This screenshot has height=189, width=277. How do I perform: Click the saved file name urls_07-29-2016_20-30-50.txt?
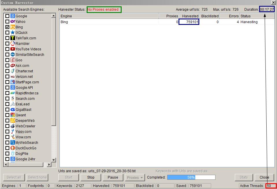pos(112,171)
